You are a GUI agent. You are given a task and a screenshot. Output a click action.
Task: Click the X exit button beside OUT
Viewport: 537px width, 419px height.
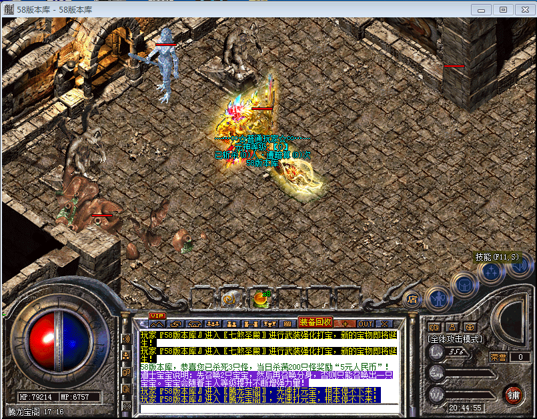(x=384, y=324)
